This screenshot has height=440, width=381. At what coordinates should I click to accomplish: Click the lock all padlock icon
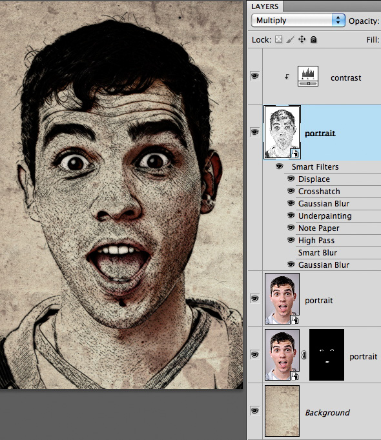(314, 39)
